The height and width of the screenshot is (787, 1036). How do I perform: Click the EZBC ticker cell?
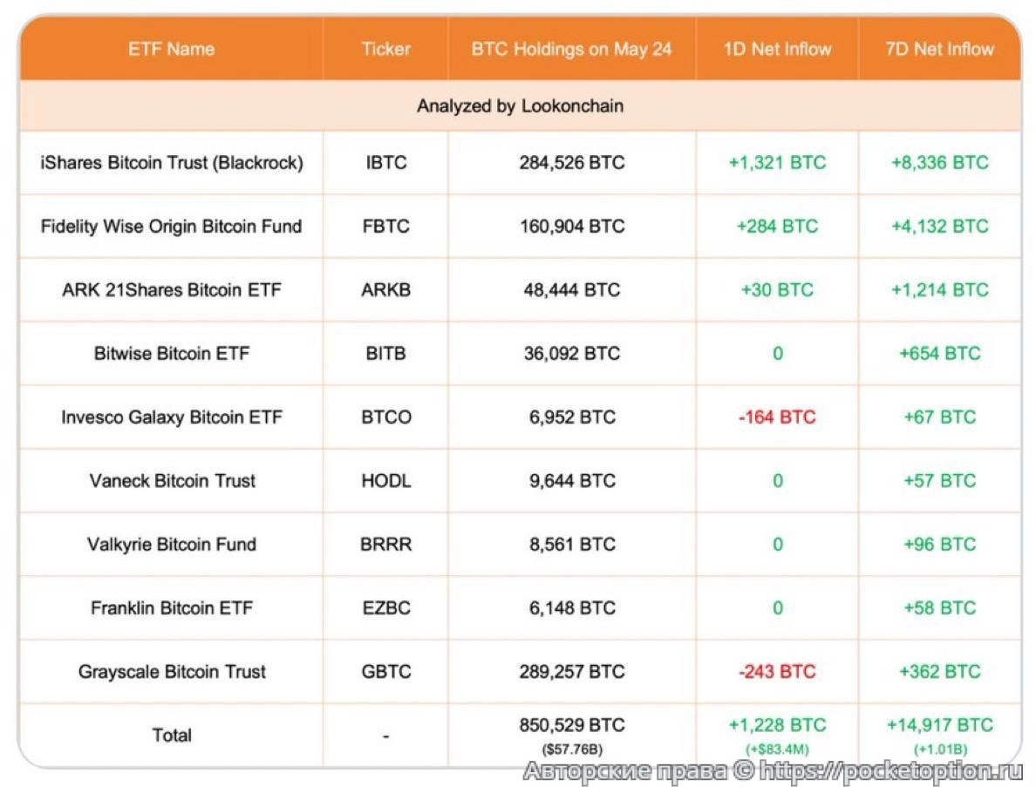point(385,607)
